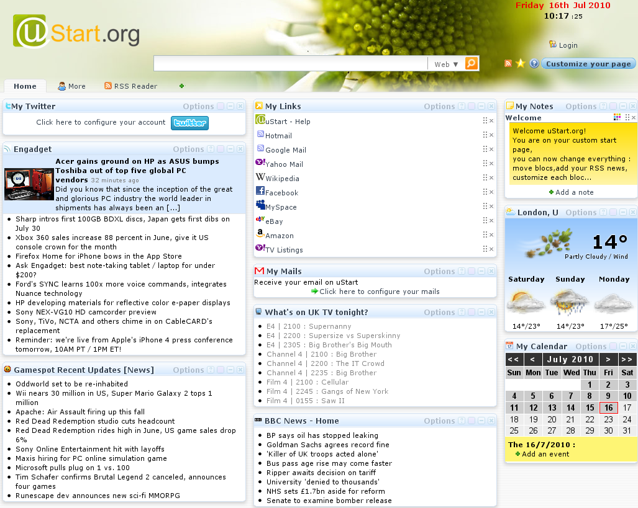Go to next month in the calendar

[x=608, y=359]
